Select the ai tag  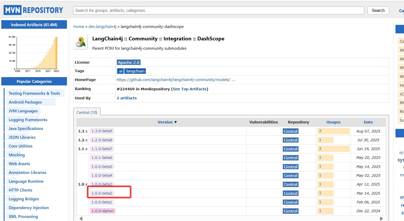[120, 71]
